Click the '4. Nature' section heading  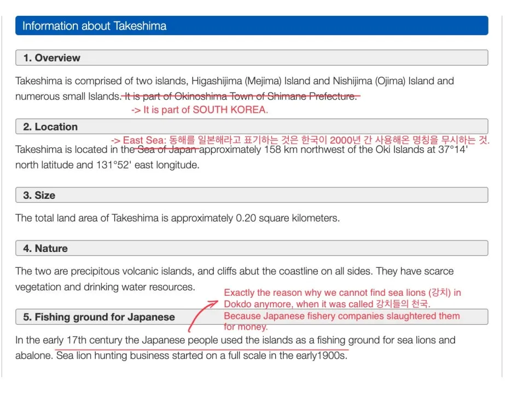(x=252, y=248)
